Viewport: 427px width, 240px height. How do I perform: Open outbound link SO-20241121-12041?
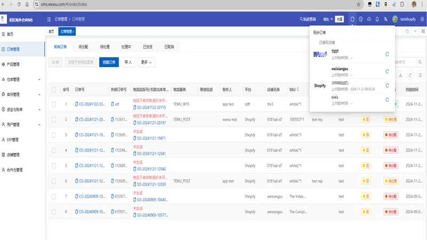pos(151,154)
